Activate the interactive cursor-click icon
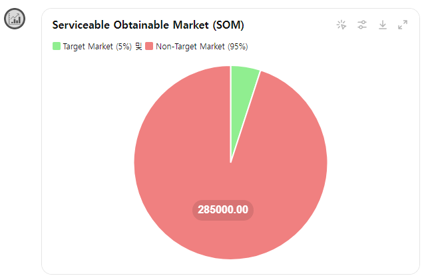Image resolution: width=428 pixels, height=278 pixels. tap(341, 25)
